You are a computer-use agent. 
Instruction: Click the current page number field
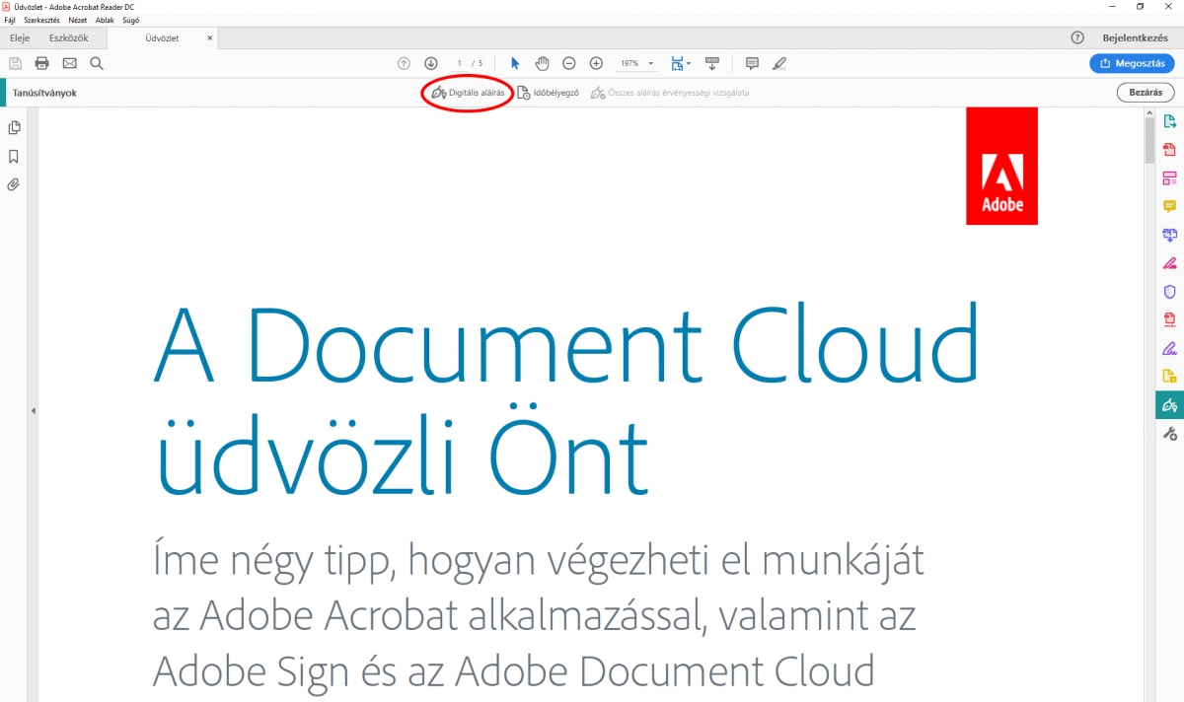tap(460, 63)
